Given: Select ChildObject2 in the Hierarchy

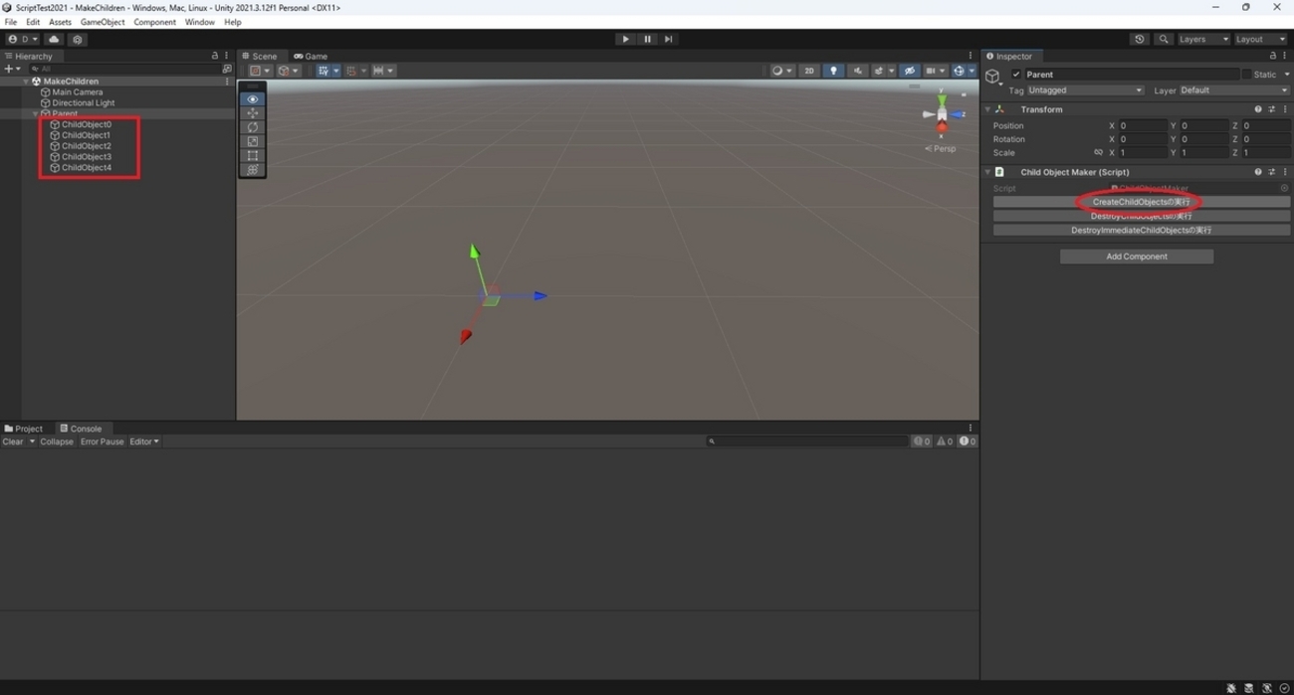Looking at the screenshot, I should [85, 145].
